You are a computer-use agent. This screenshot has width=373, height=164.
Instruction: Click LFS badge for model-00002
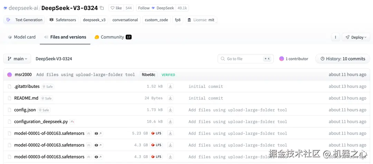[x=156, y=145]
